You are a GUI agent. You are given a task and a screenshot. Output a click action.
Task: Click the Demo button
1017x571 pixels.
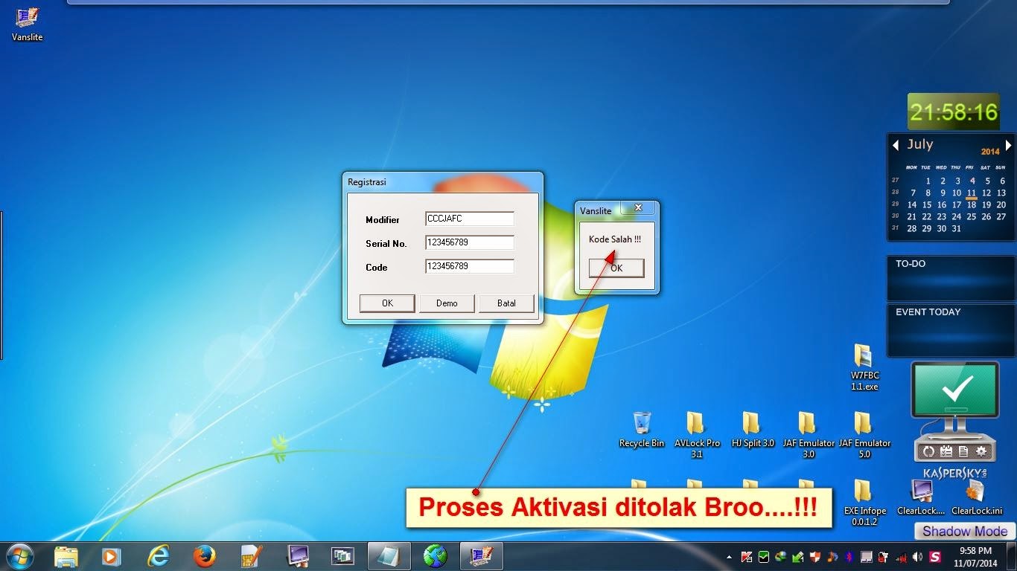point(447,303)
